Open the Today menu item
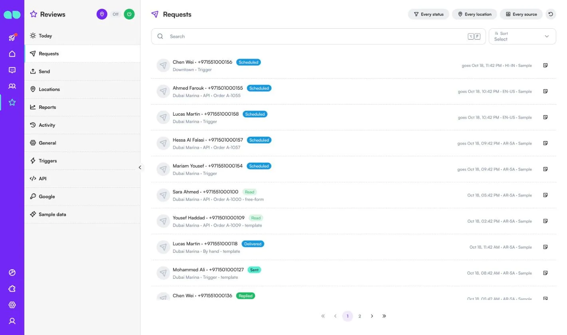 pos(82,36)
